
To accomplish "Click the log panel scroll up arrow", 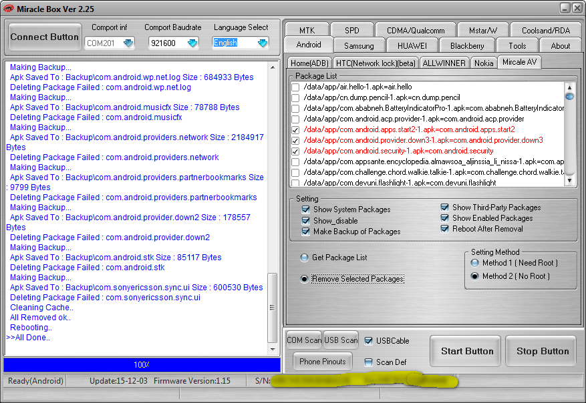I will coord(273,67).
